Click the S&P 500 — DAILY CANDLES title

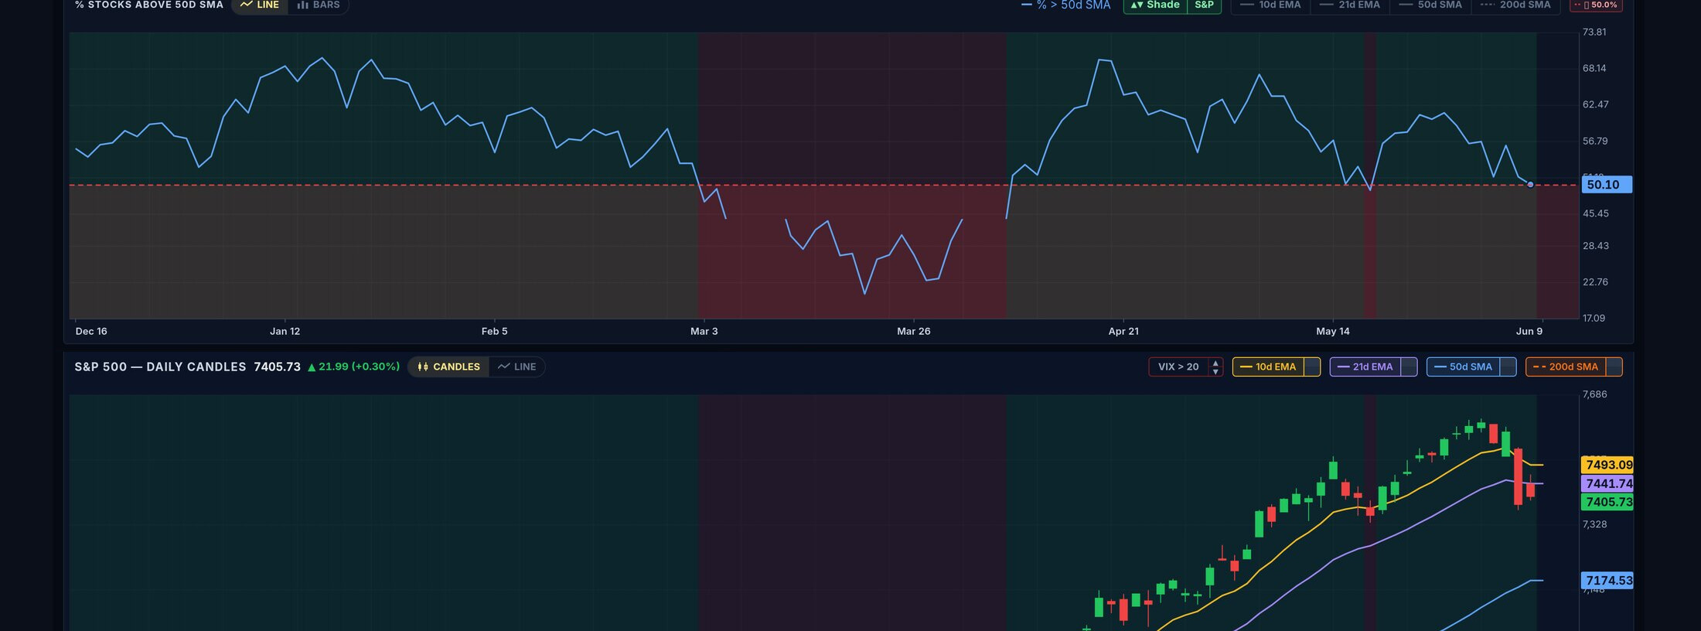(160, 367)
